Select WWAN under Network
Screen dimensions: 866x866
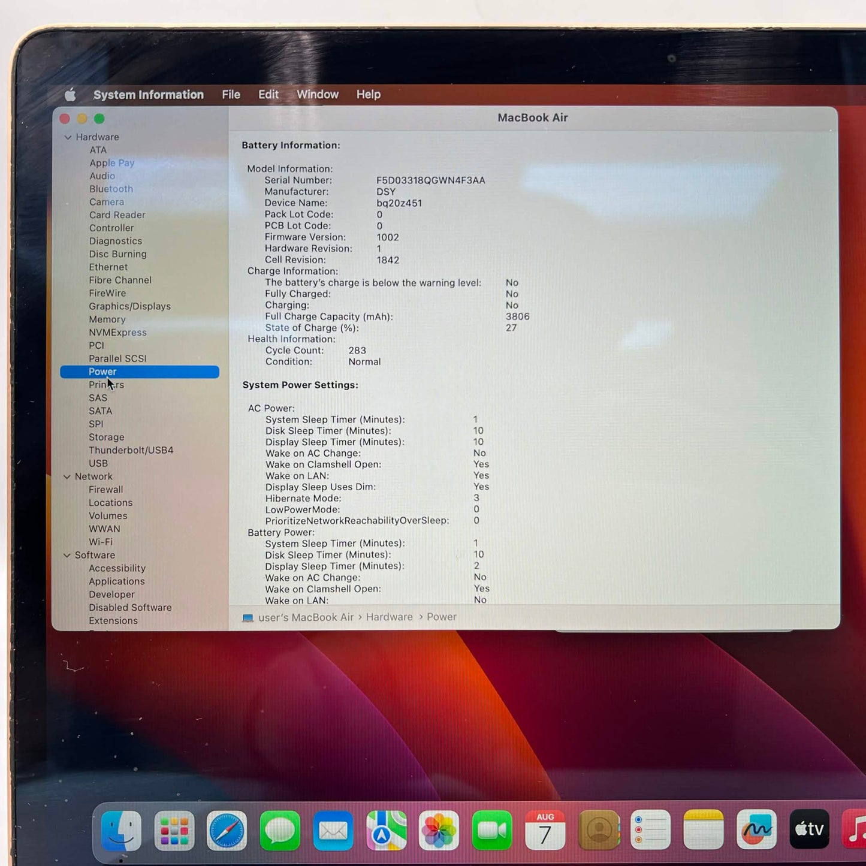pos(105,530)
